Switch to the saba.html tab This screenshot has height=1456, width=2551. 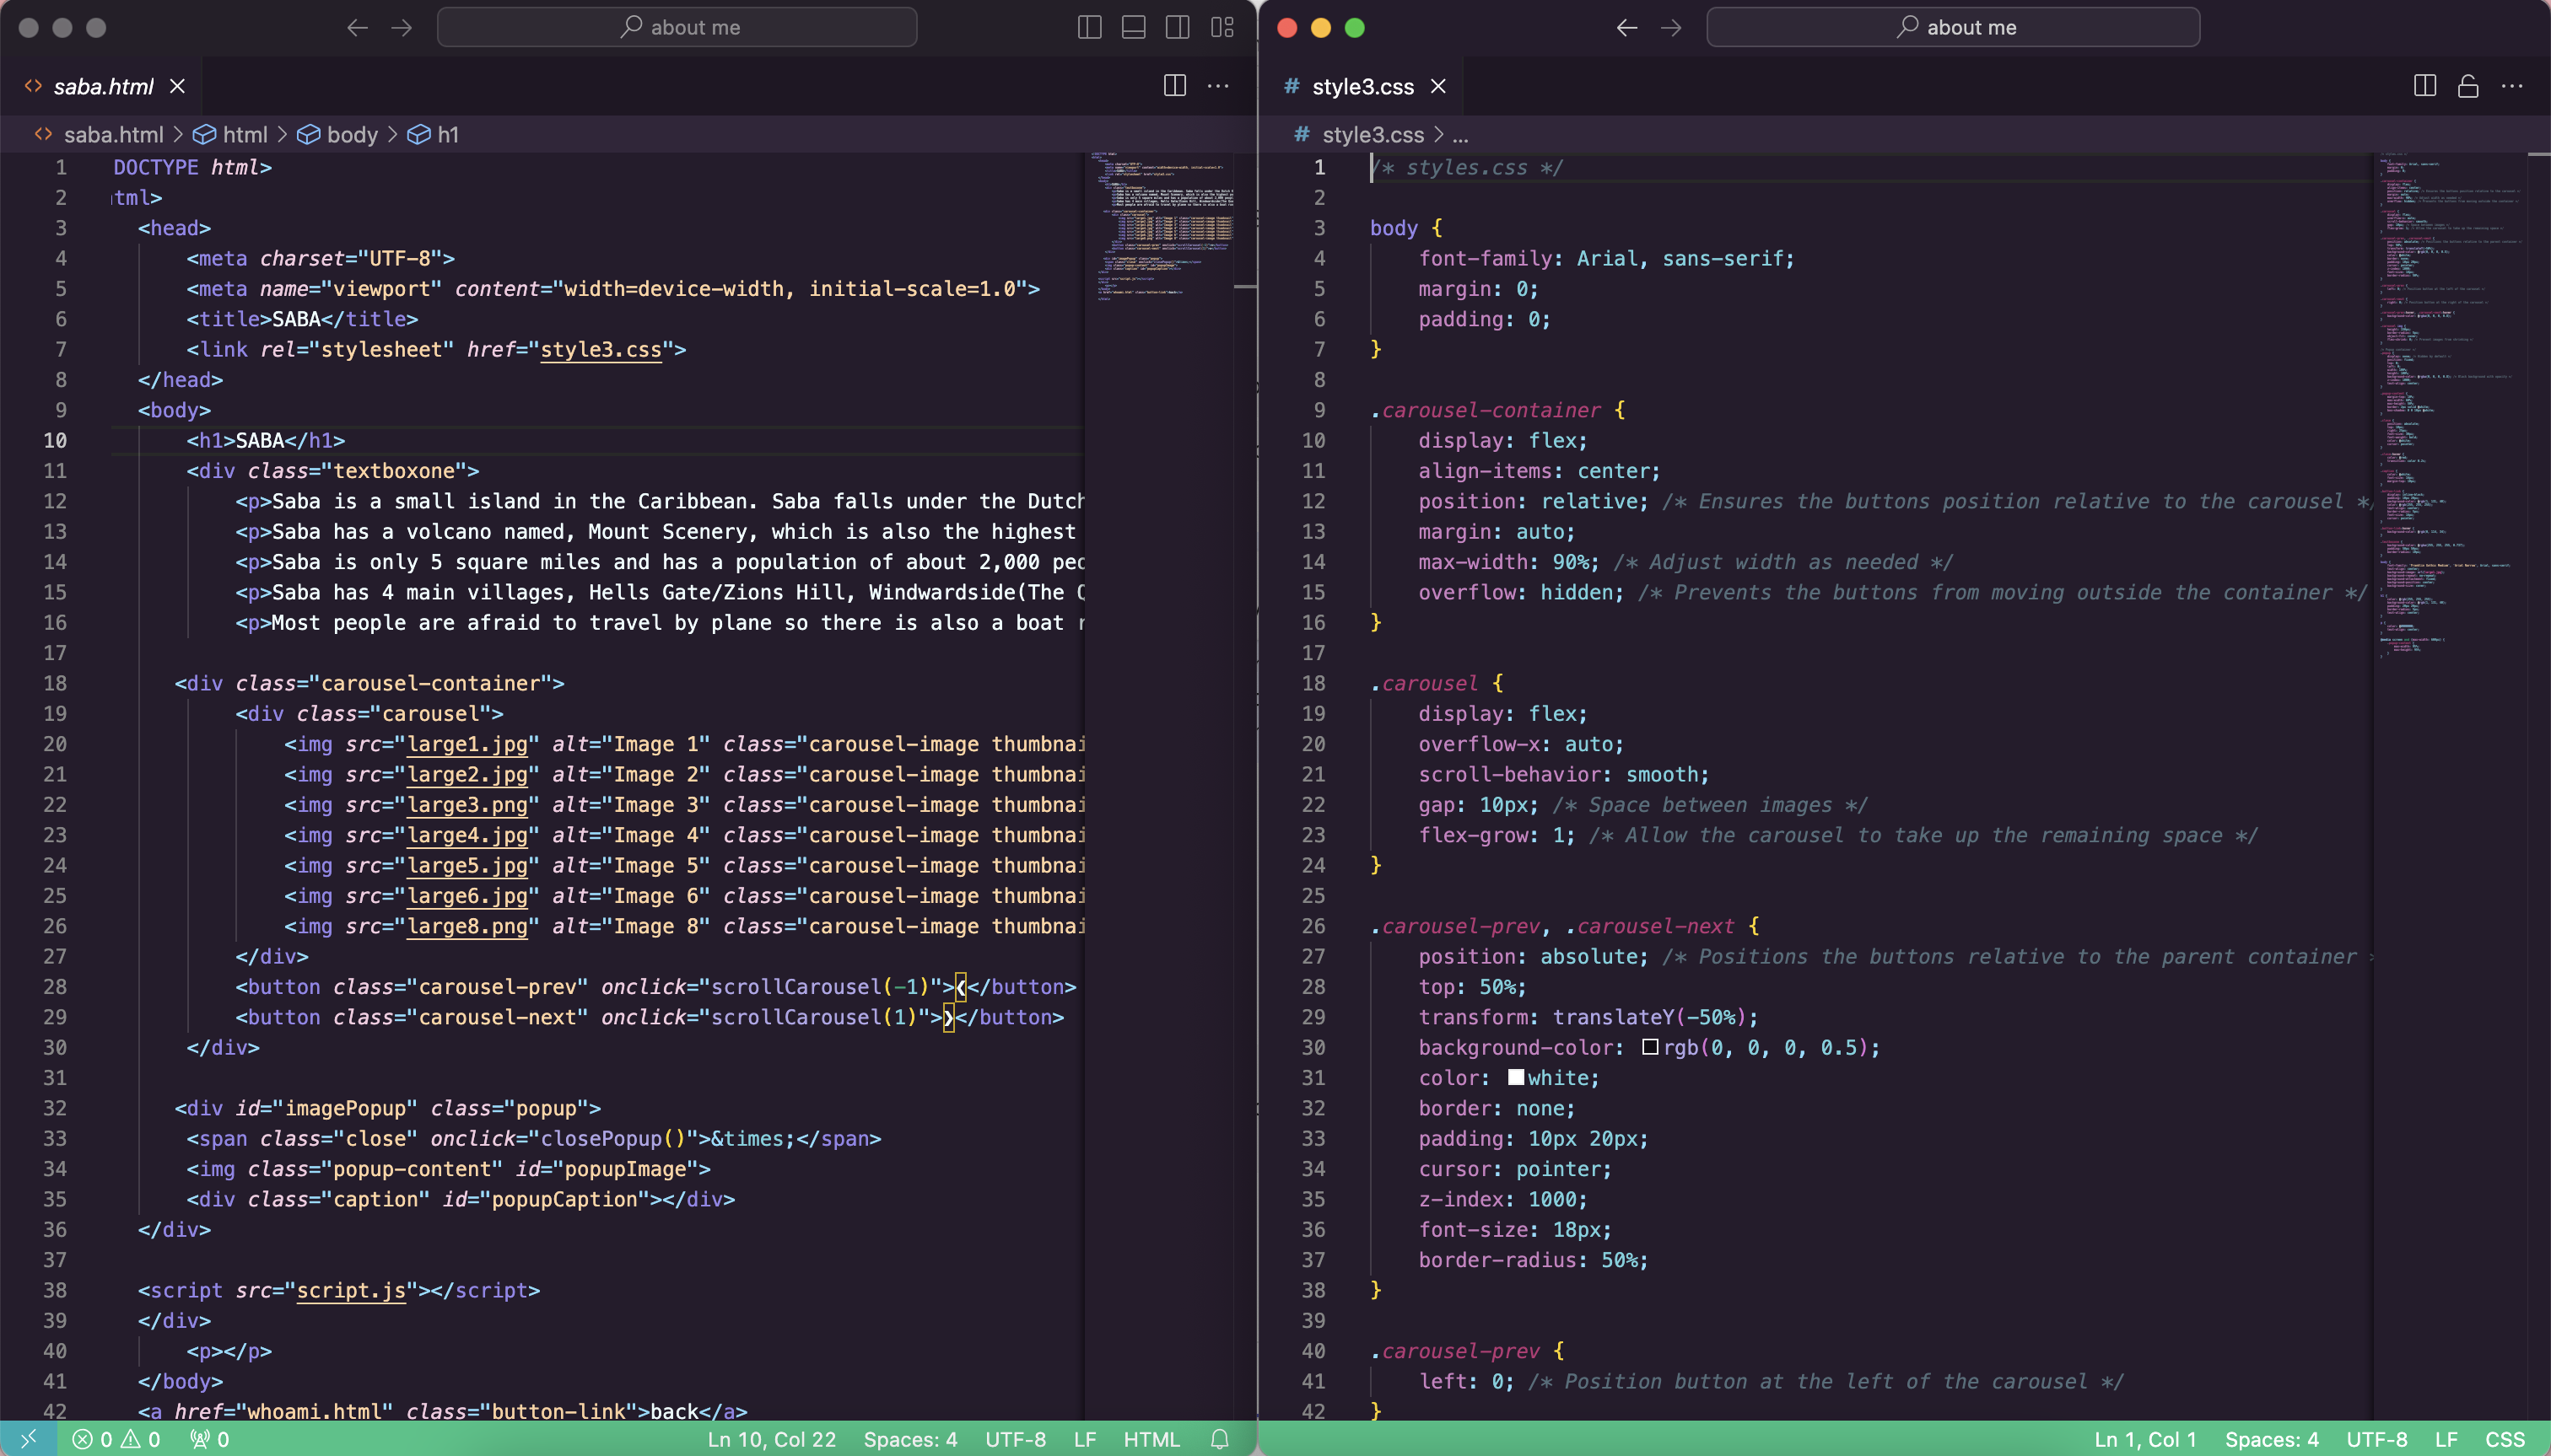(103, 86)
